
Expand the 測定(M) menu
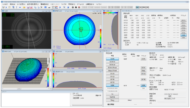[x=13, y=4]
